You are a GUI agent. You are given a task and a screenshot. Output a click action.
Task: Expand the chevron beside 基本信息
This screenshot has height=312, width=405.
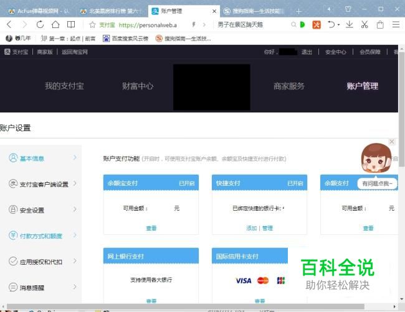tap(75, 157)
